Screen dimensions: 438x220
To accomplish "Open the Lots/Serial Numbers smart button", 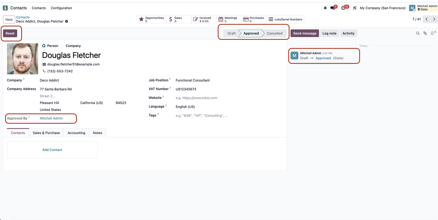I will coord(270,19).
